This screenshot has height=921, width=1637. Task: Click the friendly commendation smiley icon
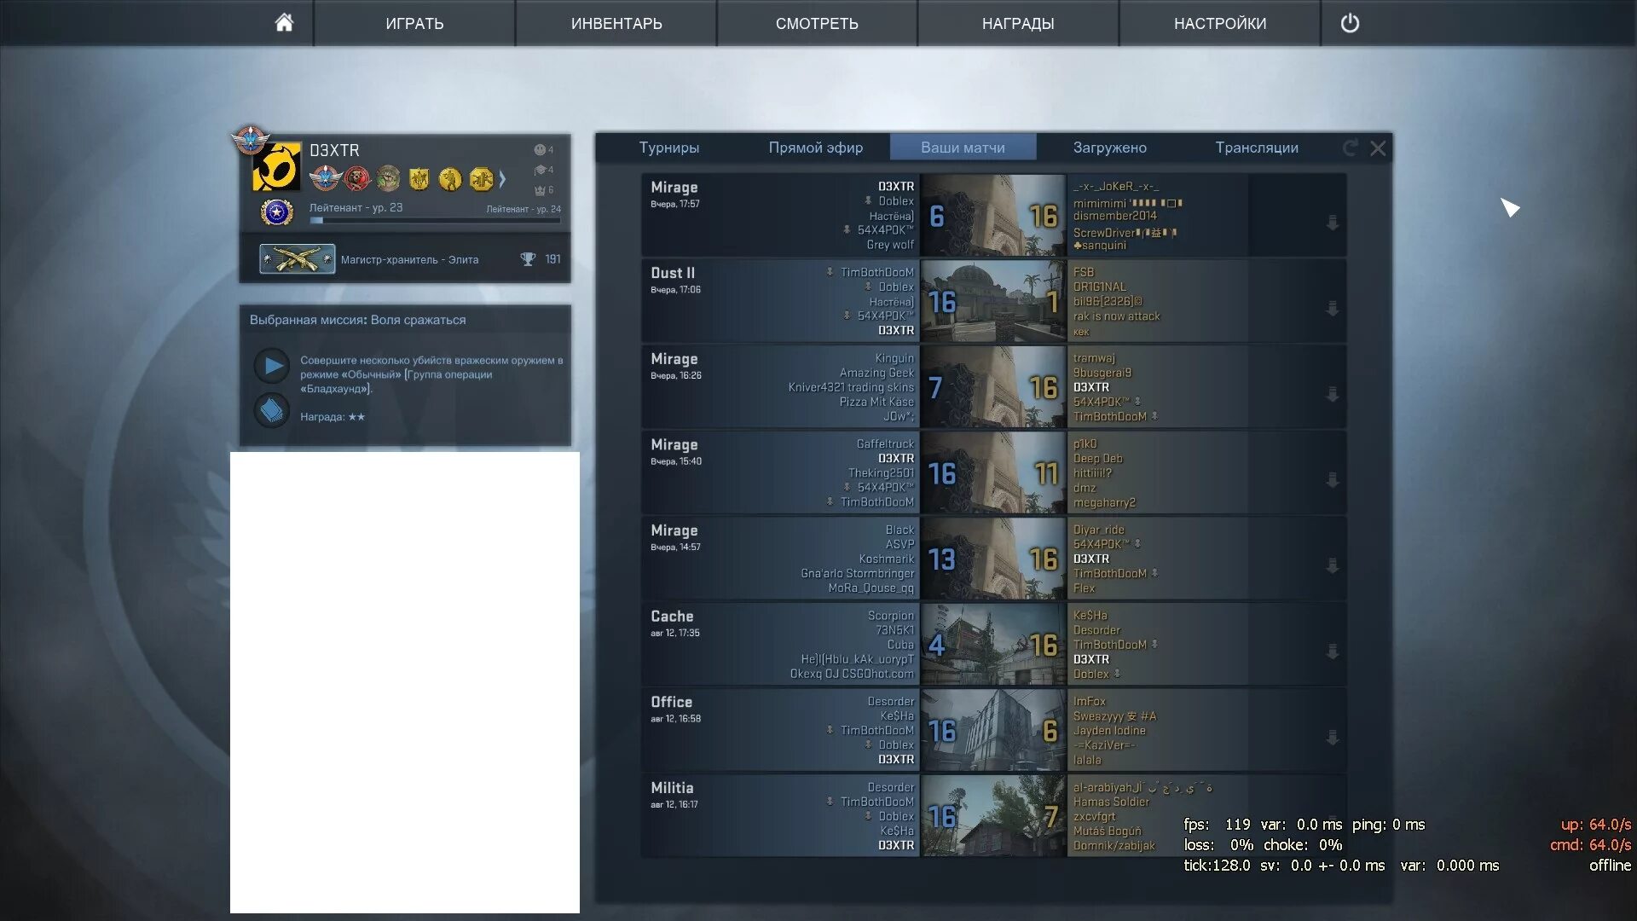(540, 150)
